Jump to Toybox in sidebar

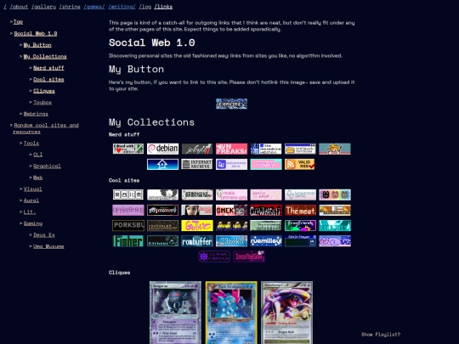(42, 102)
